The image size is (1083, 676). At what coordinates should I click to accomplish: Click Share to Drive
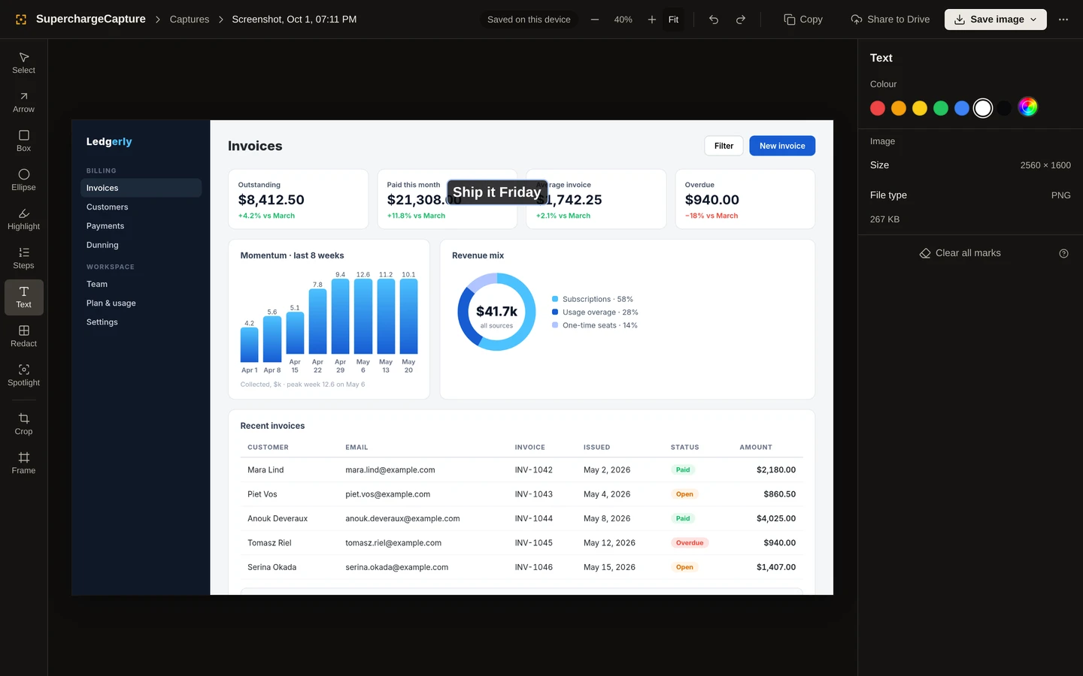coord(890,20)
